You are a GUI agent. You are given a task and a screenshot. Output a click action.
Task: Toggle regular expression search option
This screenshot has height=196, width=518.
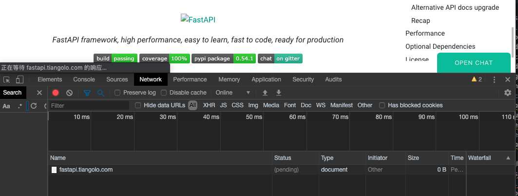[x=20, y=106]
